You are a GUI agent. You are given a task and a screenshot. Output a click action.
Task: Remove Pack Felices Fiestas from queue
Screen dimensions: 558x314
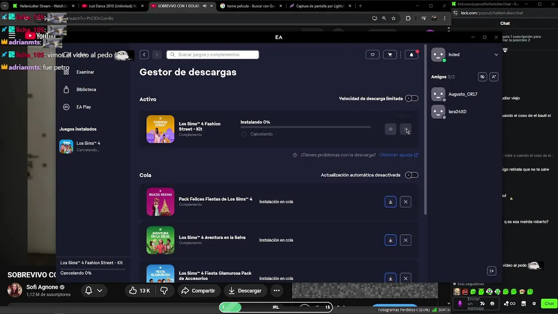click(x=405, y=201)
